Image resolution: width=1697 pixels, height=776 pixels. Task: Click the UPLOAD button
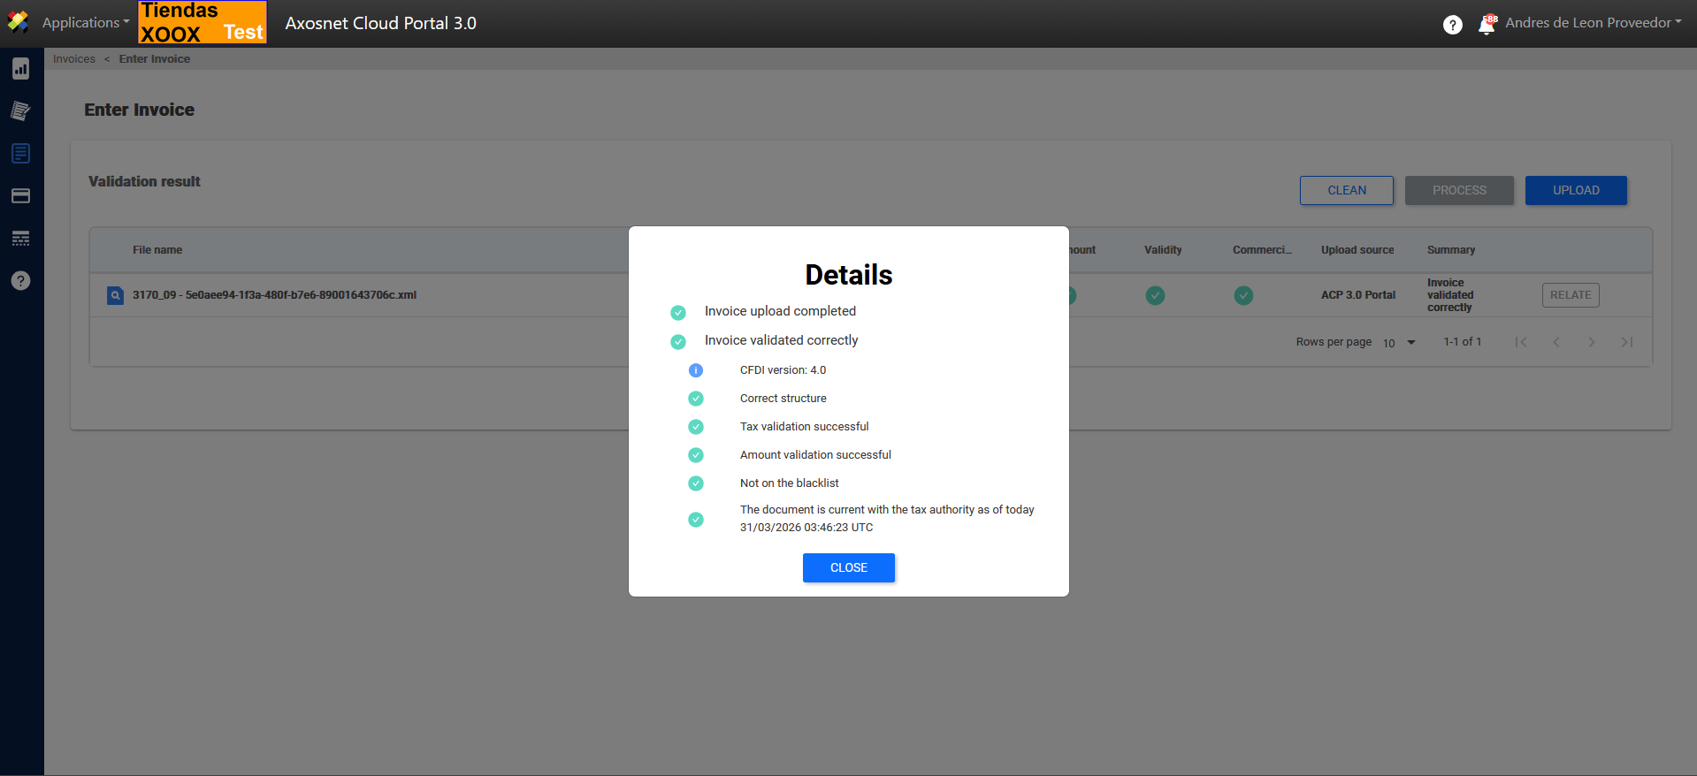coord(1575,190)
